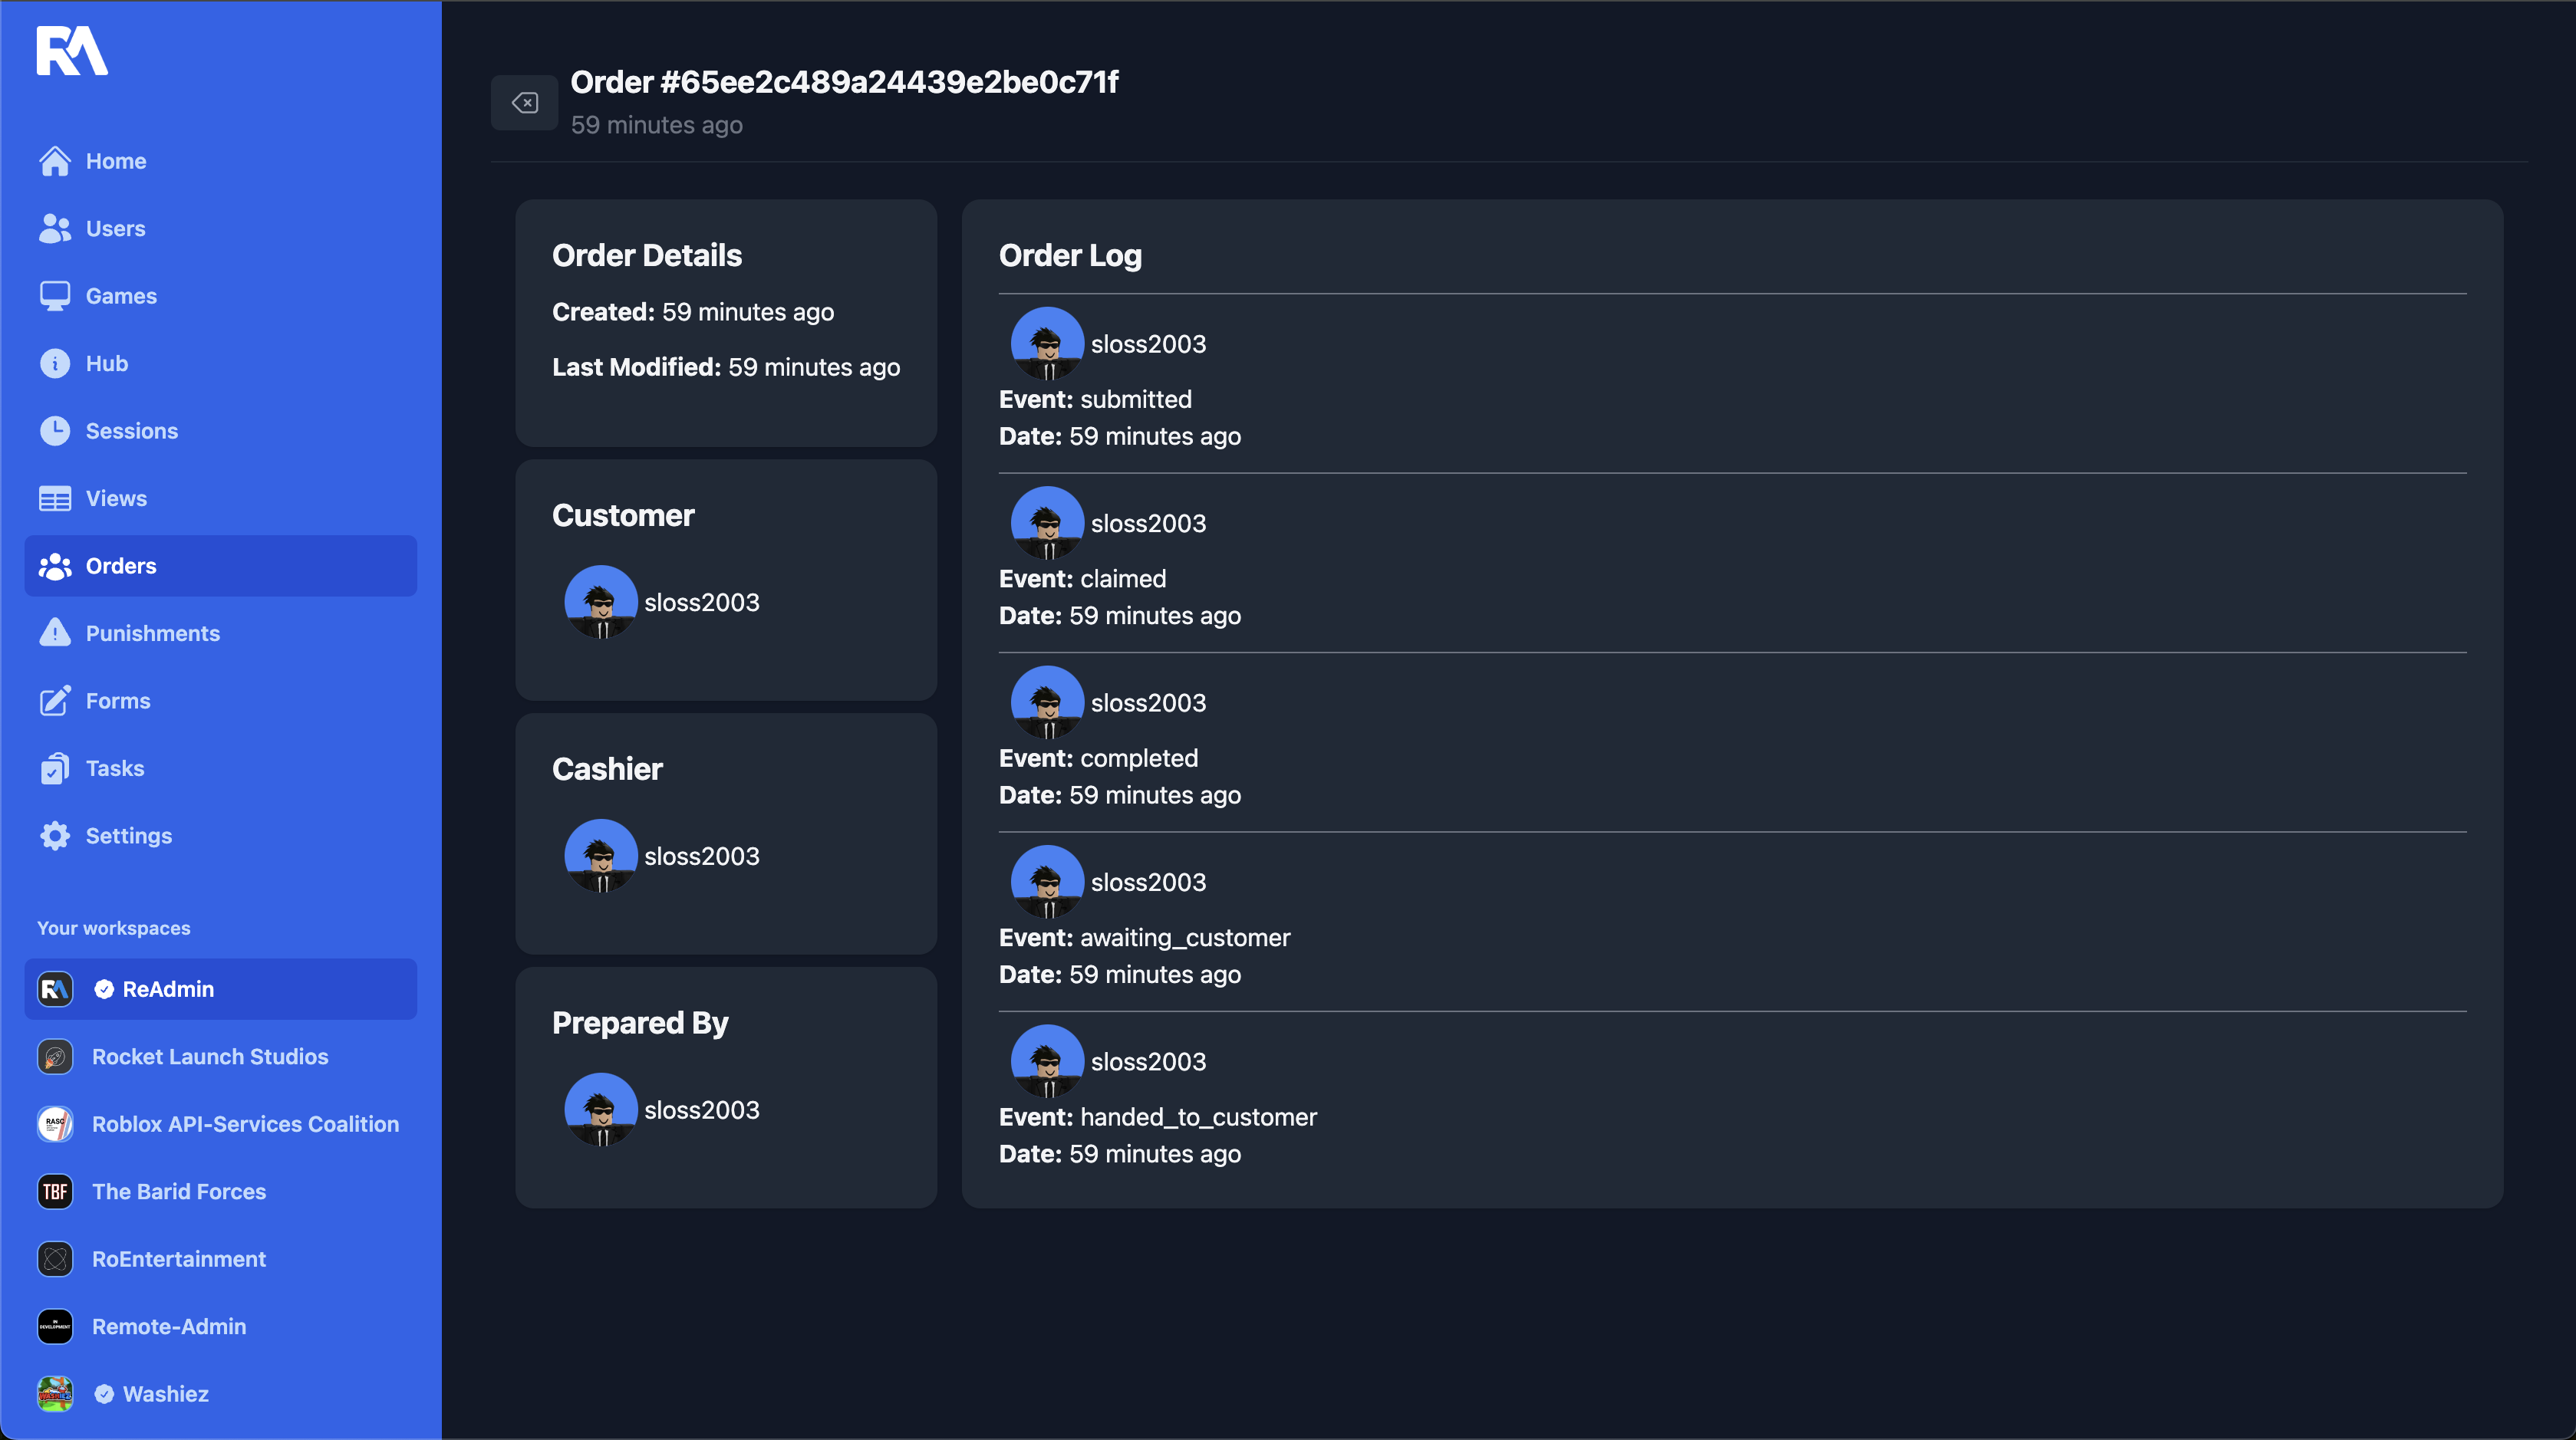This screenshot has width=2576, height=1440.
Task: Click the Customer card's sloss2003 avatar
Action: [x=601, y=603]
